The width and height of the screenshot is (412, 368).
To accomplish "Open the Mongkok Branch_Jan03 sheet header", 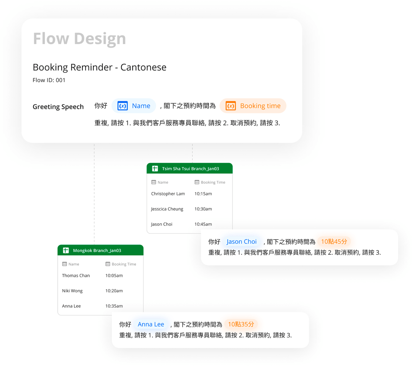I will (x=100, y=250).
